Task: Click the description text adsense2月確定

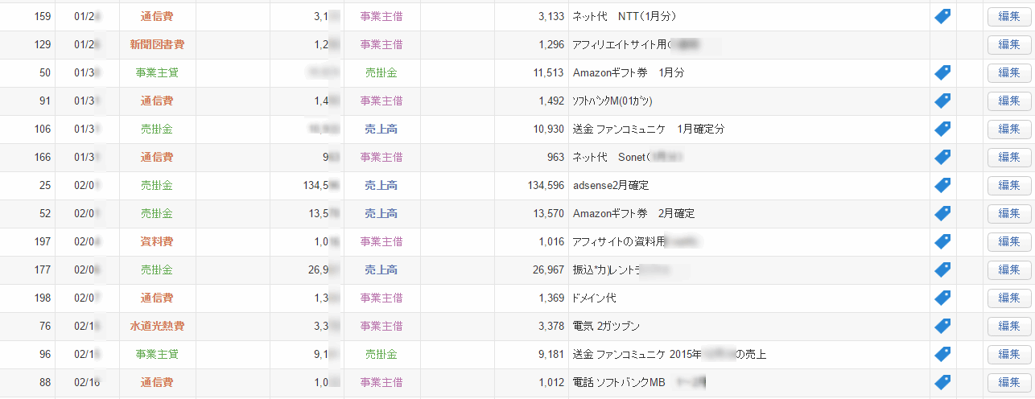Action: [611, 185]
